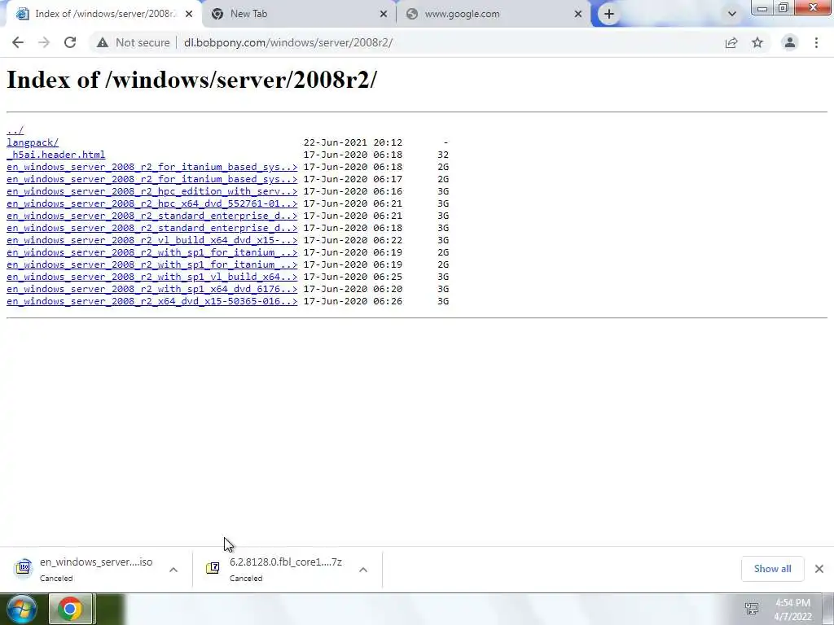Click the timestamp 17-Jun-2020 06:20
This screenshot has width=834, height=625.
tap(353, 289)
